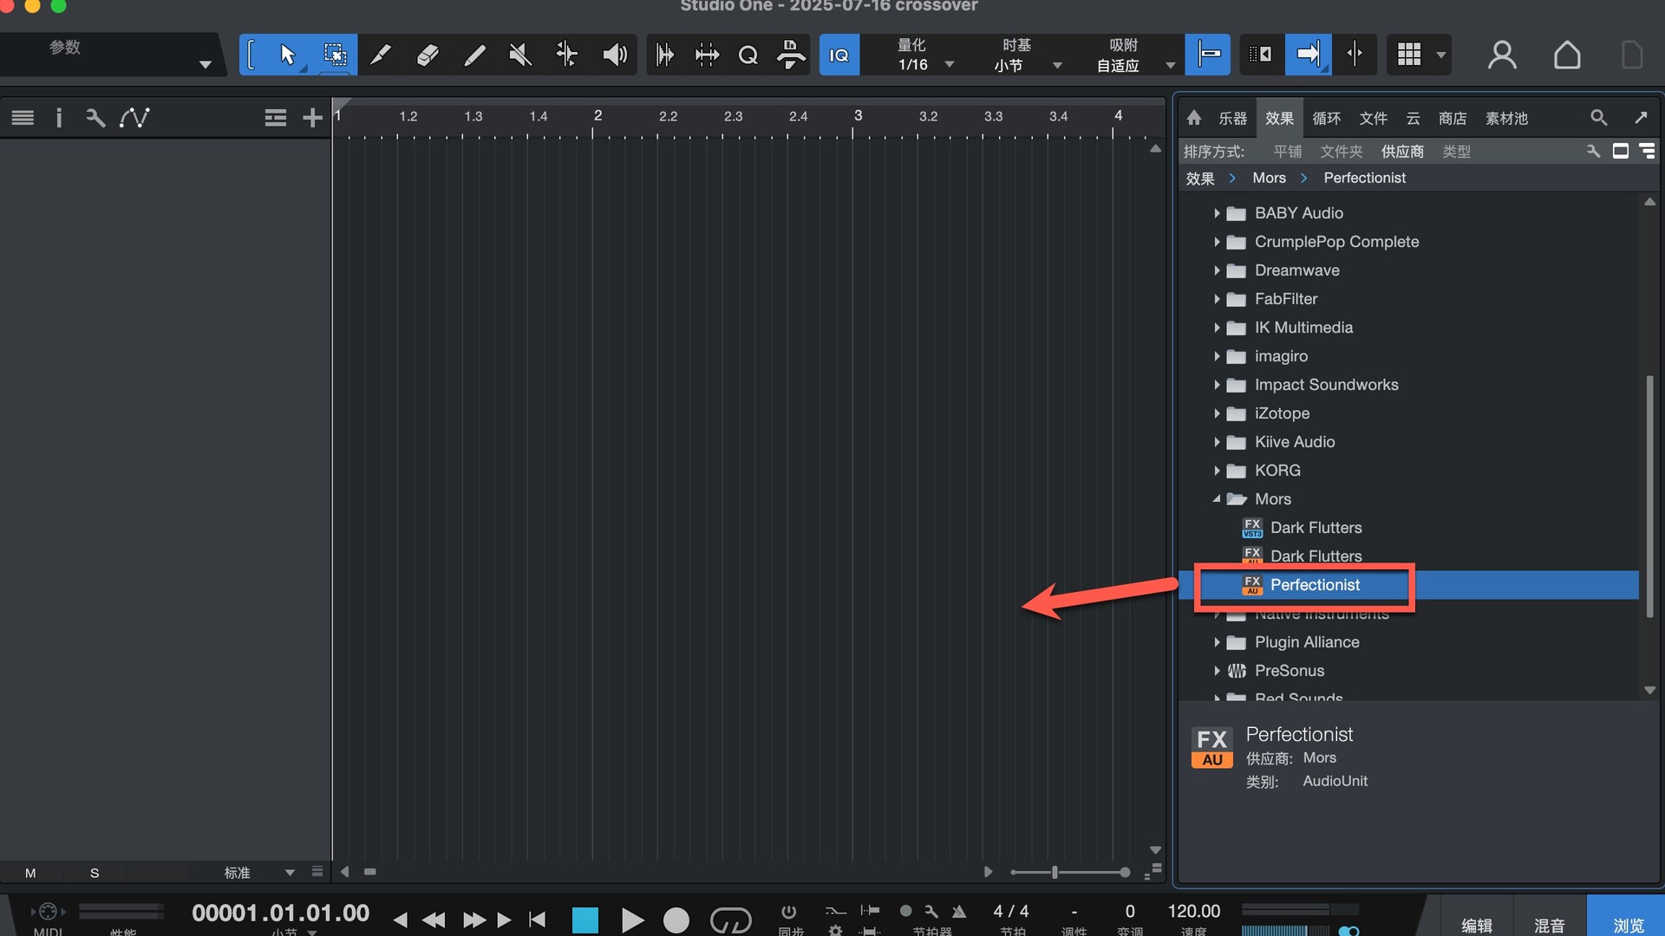Screen dimensions: 1665x936
Task: Click the Record transport button
Action: (x=676, y=920)
